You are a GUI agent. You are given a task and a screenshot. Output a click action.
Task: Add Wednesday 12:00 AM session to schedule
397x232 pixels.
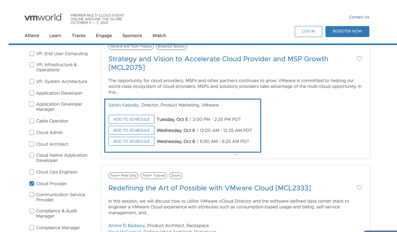(132, 130)
